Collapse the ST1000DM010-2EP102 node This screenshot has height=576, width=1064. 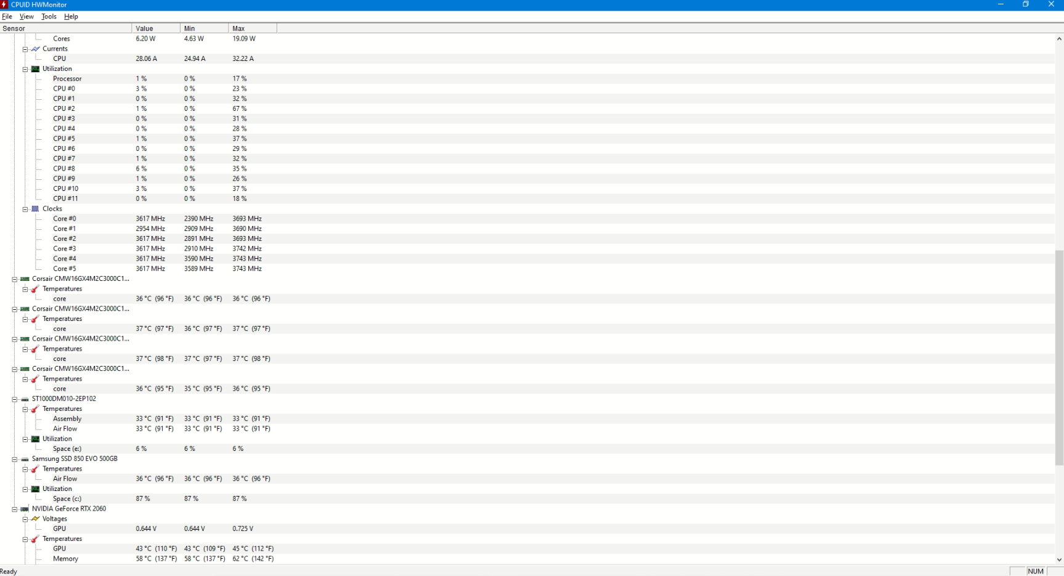(15, 399)
